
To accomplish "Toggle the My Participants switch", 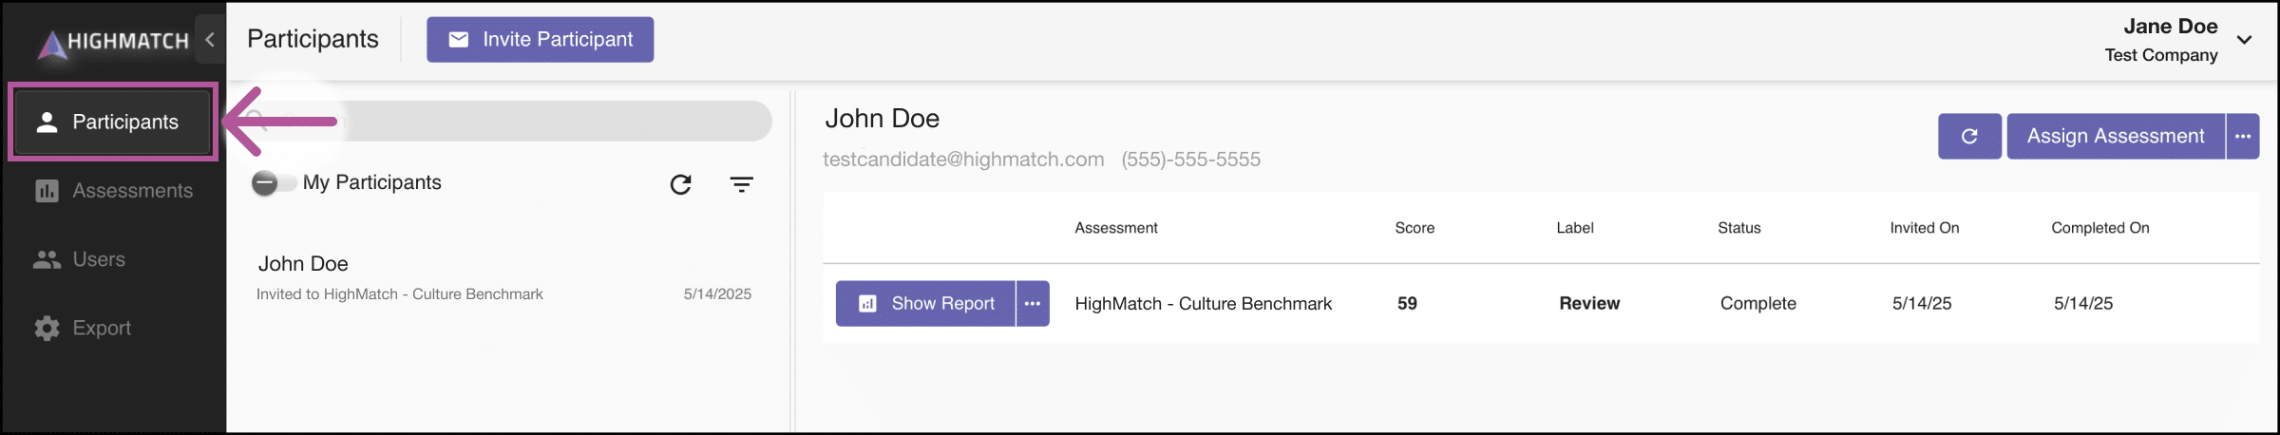I will [272, 182].
